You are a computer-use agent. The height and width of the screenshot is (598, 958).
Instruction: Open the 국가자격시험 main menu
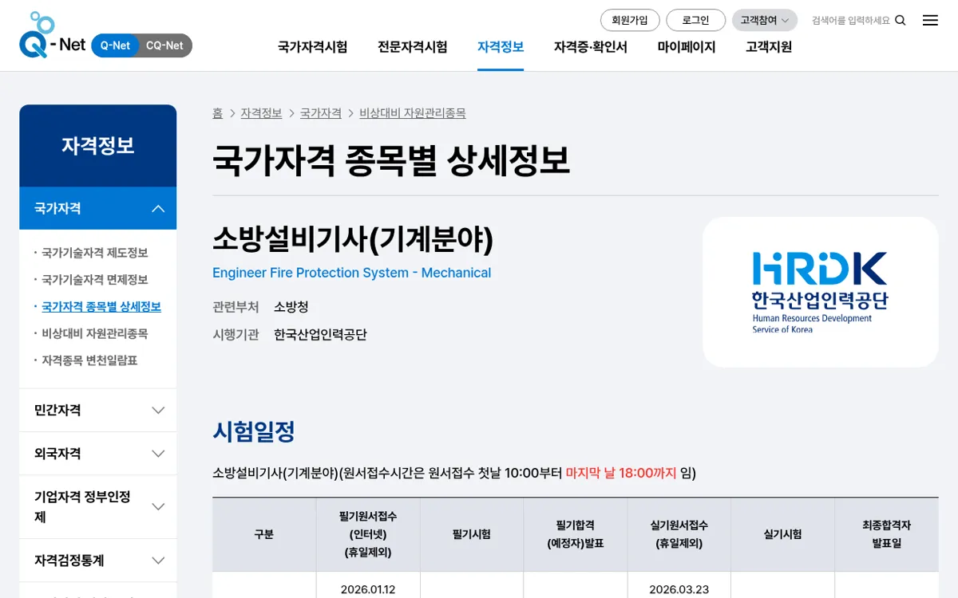click(313, 47)
